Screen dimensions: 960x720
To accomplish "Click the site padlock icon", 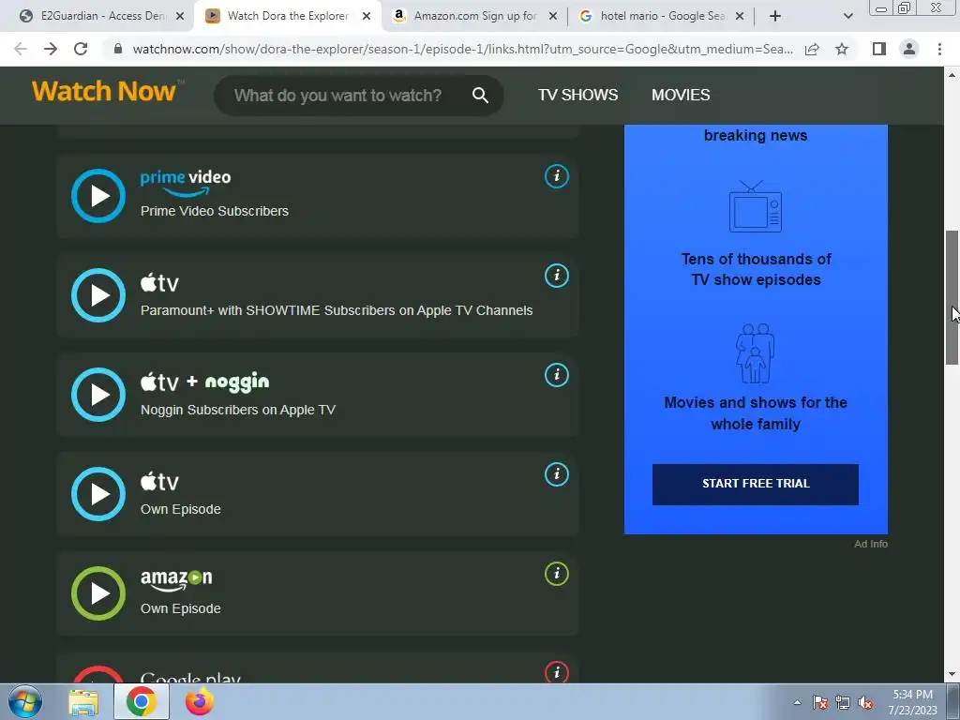I will click(118, 49).
